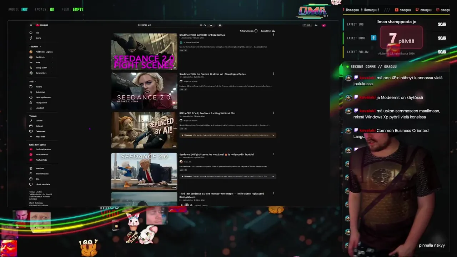Open Soittolistat playlists icon
Viewport: 457px width, 257px height.
[31, 92]
